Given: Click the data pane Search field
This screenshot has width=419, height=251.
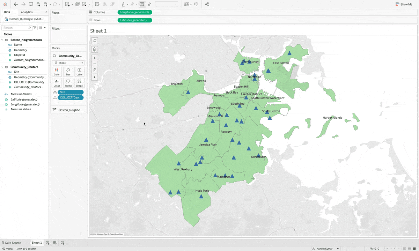Looking at the screenshot, I should (x=17, y=28).
